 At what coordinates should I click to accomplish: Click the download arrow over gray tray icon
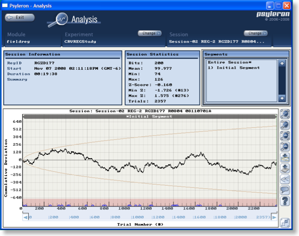click(x=285, y=168)
